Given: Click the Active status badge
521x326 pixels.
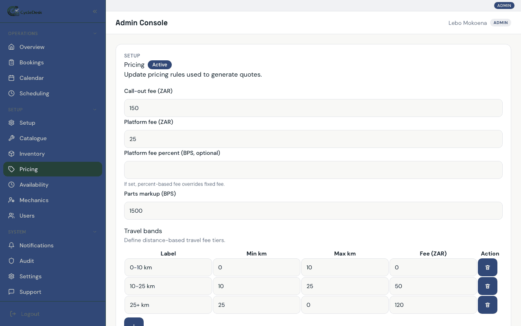Looking at the screenshot, I should [160, 65].
